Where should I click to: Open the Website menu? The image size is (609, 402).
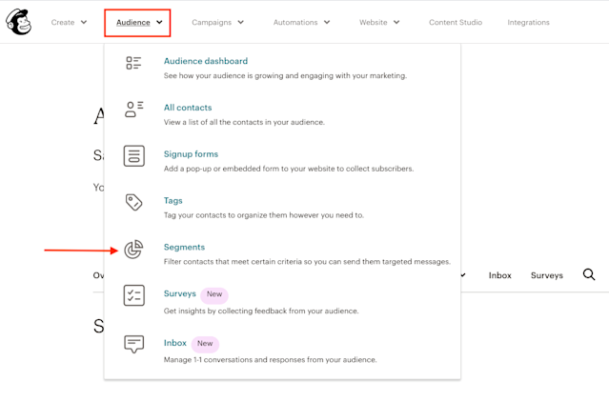374,23
